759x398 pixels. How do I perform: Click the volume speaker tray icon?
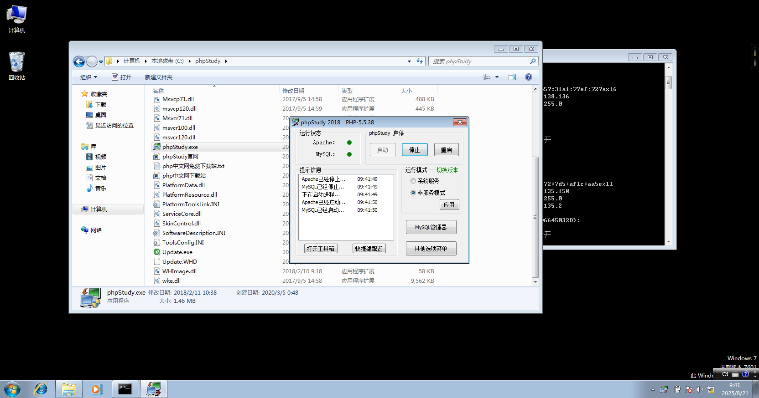point(700,389)
